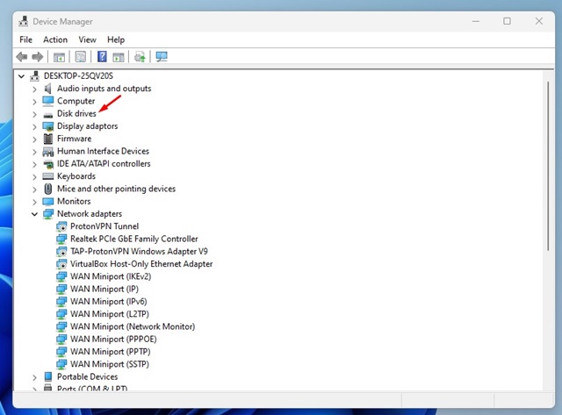Select WAN Miniport (IPv6)
The height and width of the screenshot is (415, 562).
click(x=109, y=302)
